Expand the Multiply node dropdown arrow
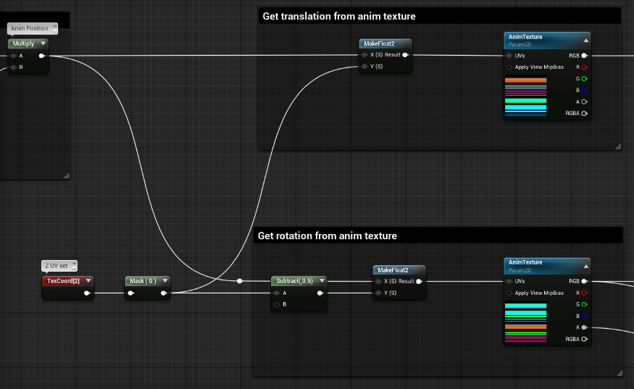The height and width of the screenshot is (389, 634). 43,43
